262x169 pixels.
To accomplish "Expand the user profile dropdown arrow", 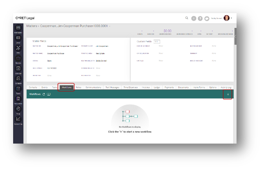I will point(232,18).
